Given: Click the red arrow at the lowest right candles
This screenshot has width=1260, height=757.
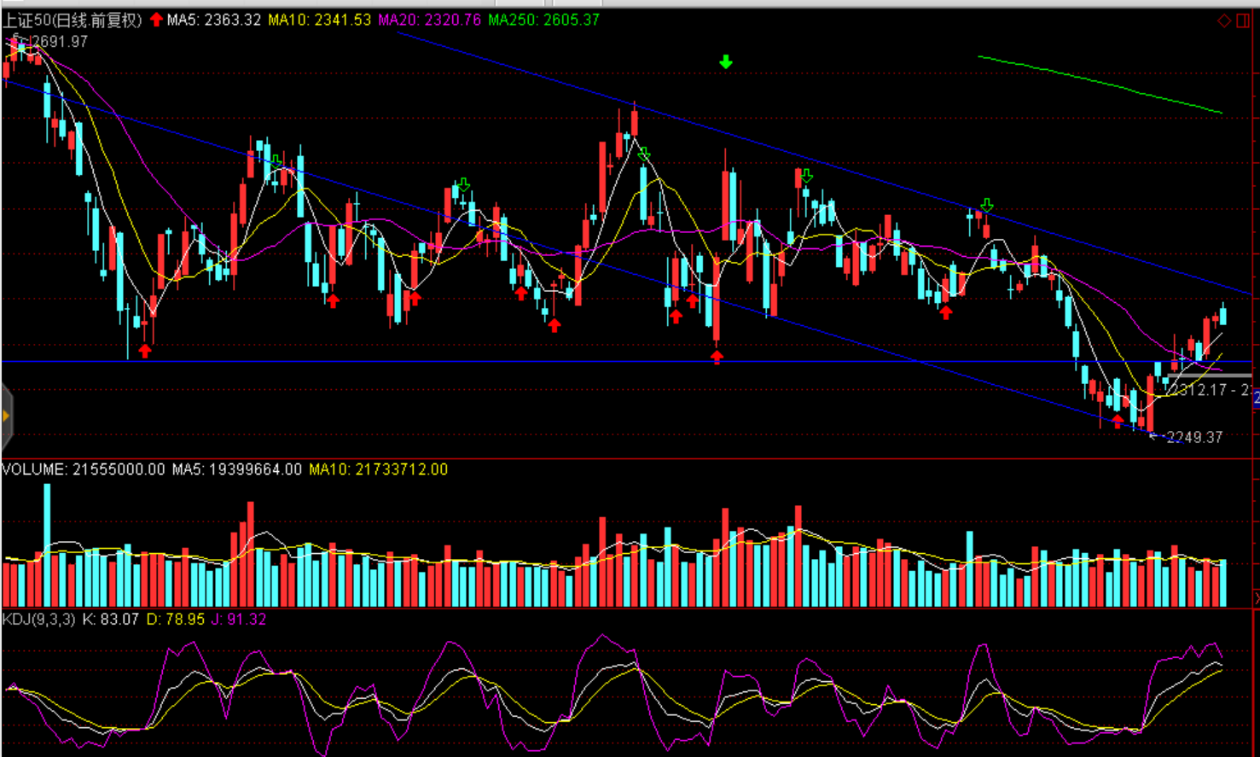Looking at the screenshot, I should pos(1118,420).
